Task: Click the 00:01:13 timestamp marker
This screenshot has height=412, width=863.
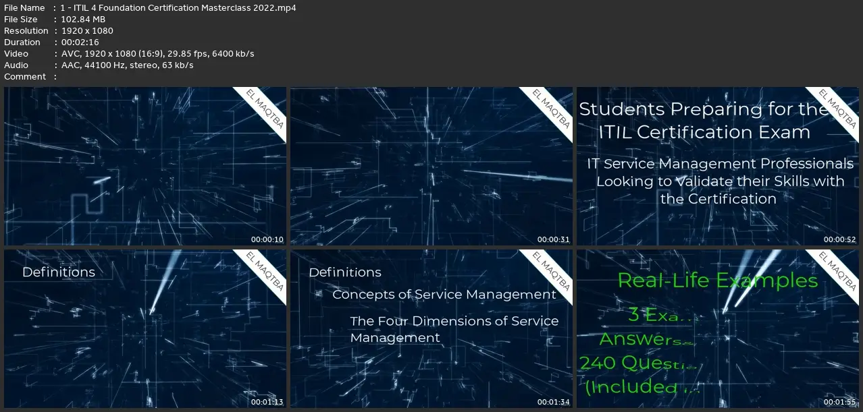Action: point(266,402)
